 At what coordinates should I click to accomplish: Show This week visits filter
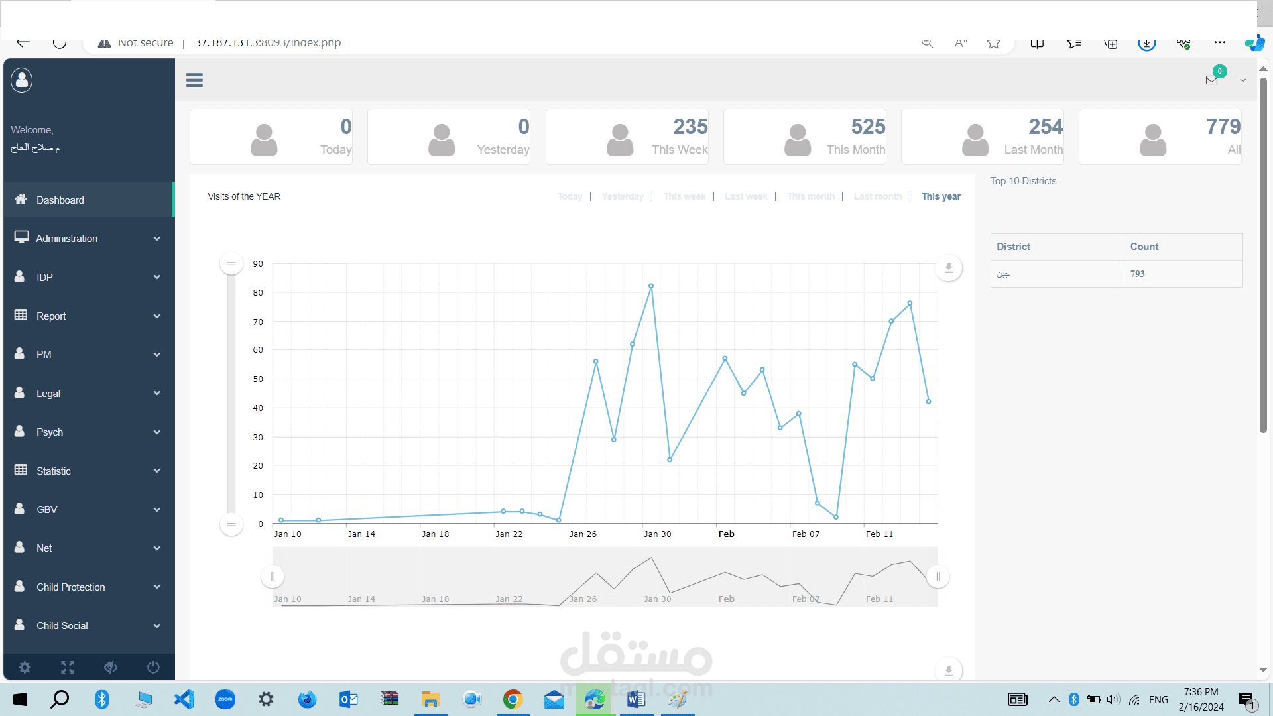pos(684,196)
